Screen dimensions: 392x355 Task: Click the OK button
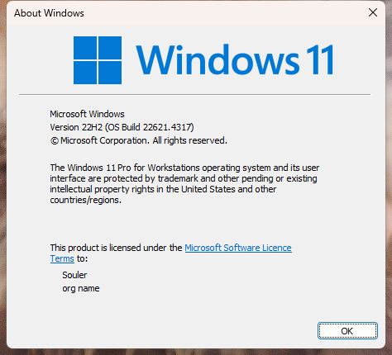tap(347, 330)
